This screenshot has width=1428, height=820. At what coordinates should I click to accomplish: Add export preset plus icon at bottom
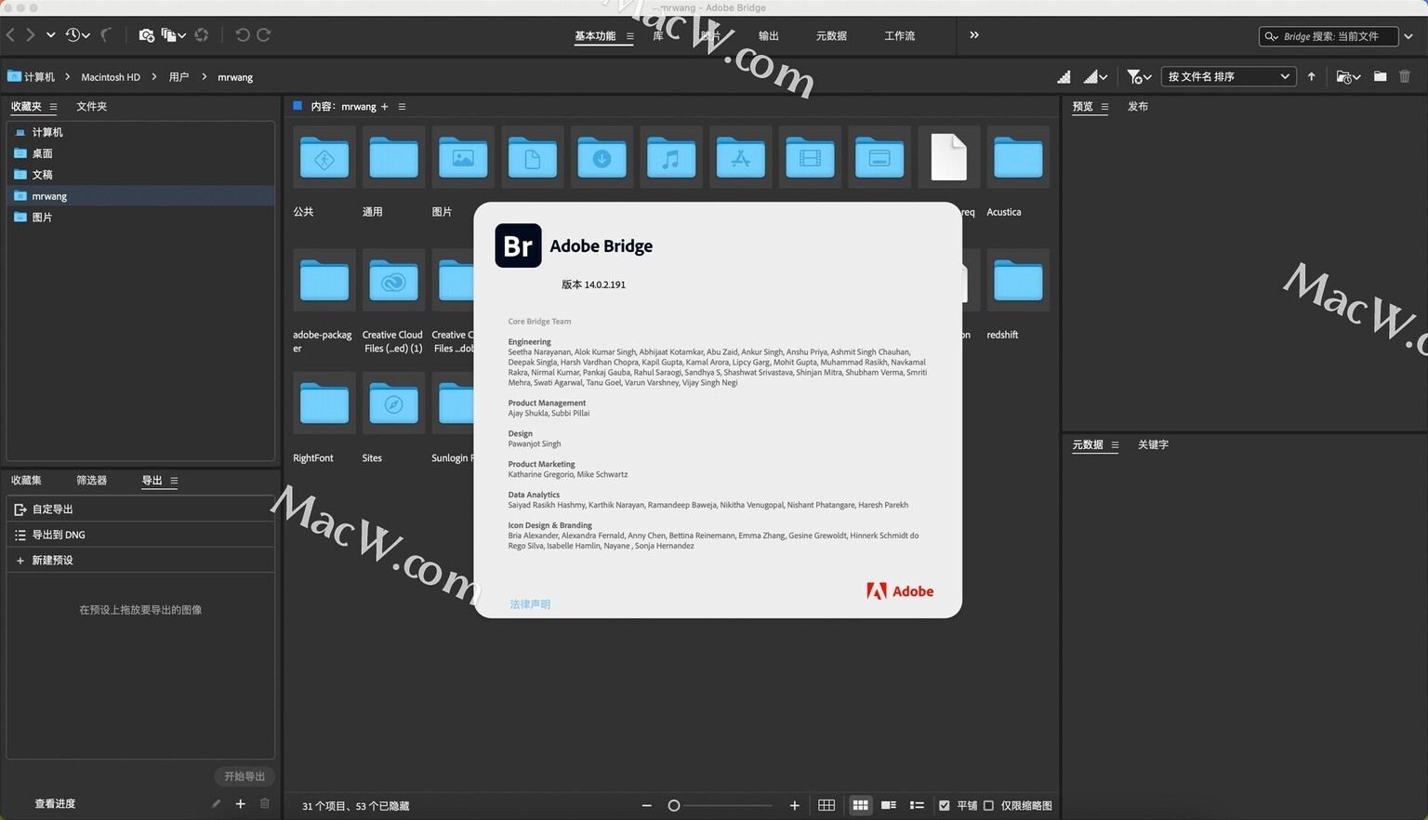click(240, 804)
